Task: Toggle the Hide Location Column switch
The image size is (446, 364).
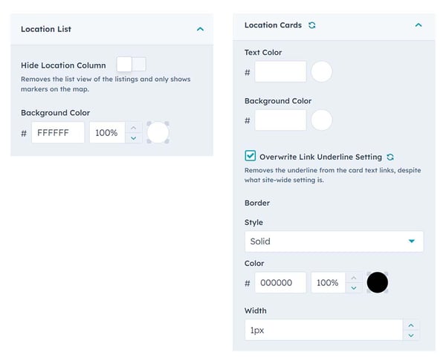Action: (x=132, y=65)
